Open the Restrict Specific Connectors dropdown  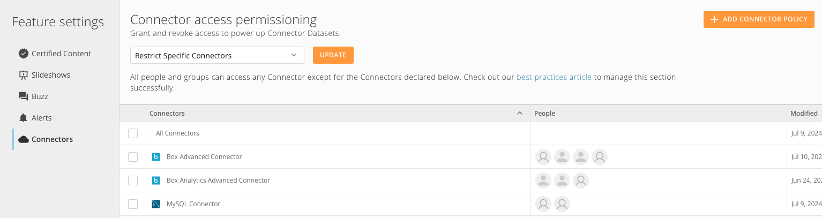(x=217, y=55)
